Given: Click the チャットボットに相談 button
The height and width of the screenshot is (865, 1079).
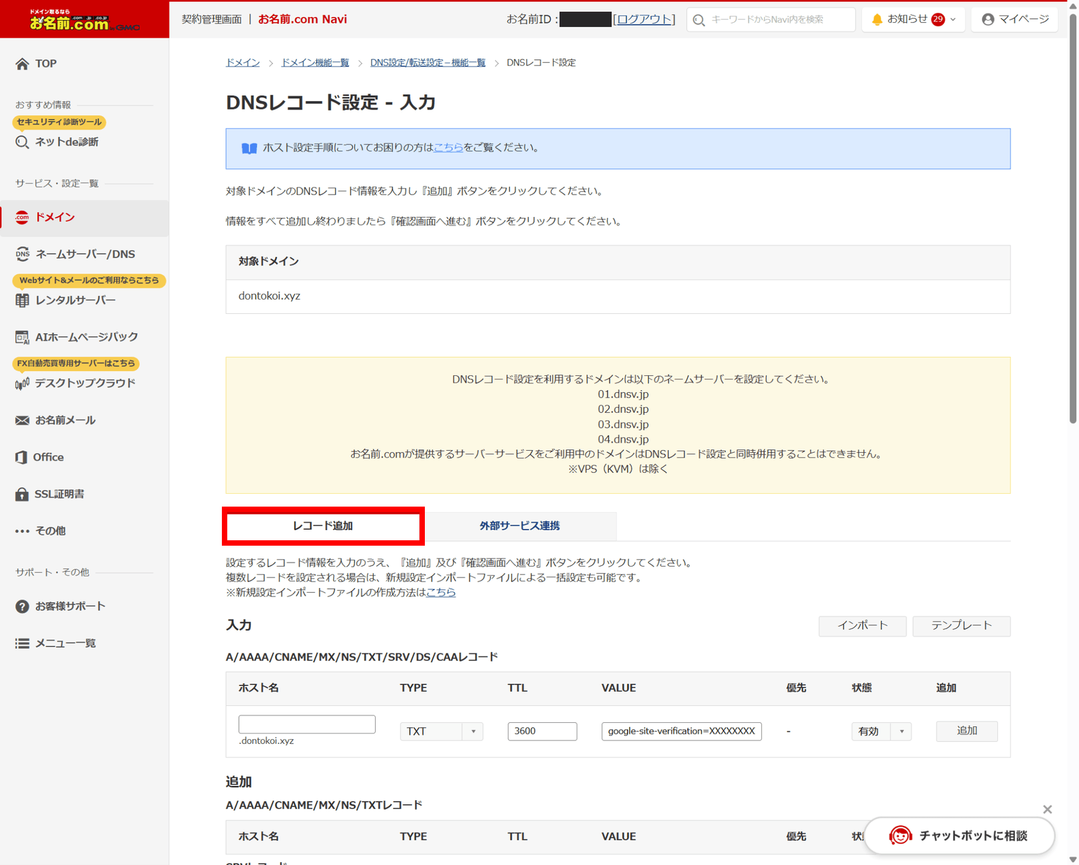Looking at the screenshot, I should (959, 835).
